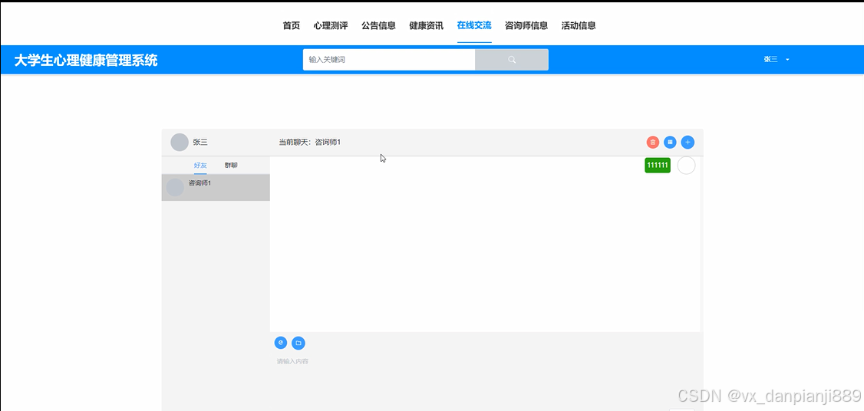The width and height of the screenshot is (864, 411).
Task: Click the emoji icon below chat area
Action: 281,343
